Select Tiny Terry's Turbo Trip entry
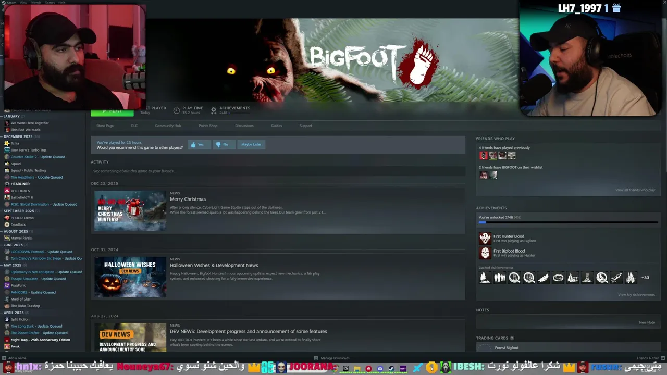667x375 pixels. [28, 150]
